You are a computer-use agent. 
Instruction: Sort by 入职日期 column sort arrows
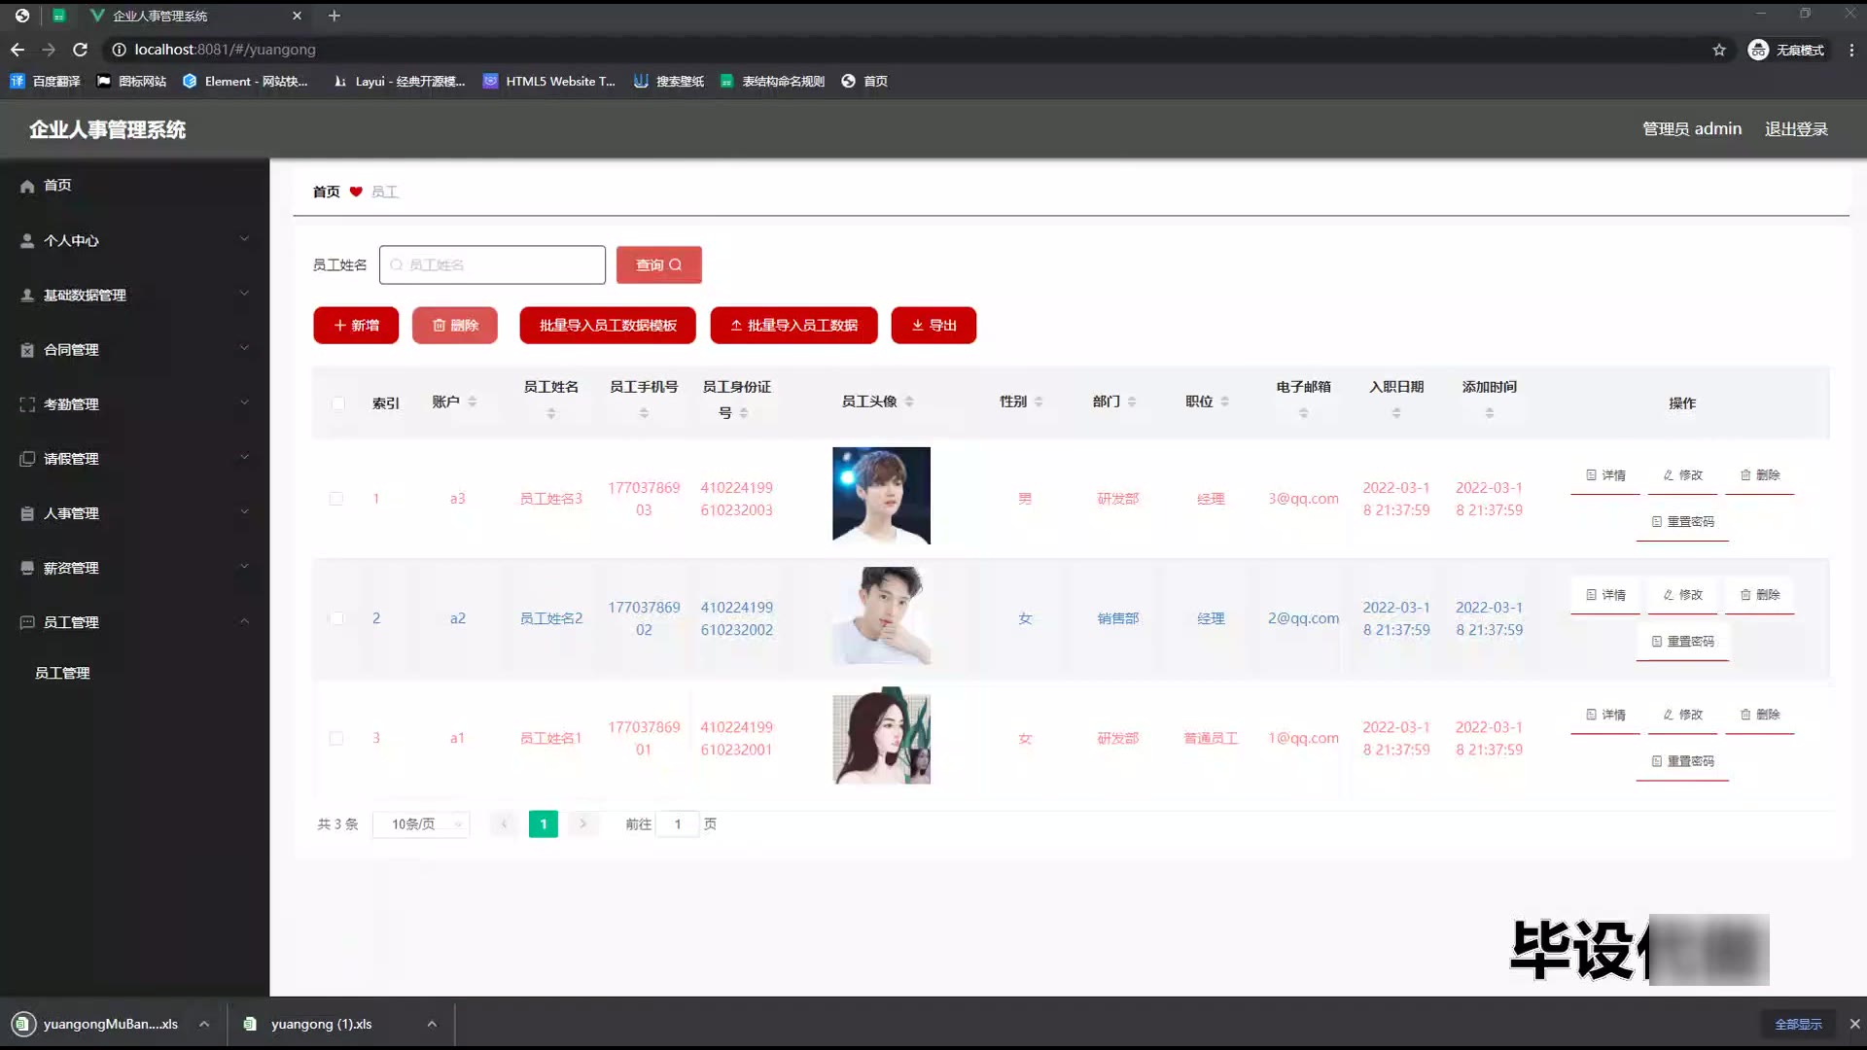(x=1396, y=413)
